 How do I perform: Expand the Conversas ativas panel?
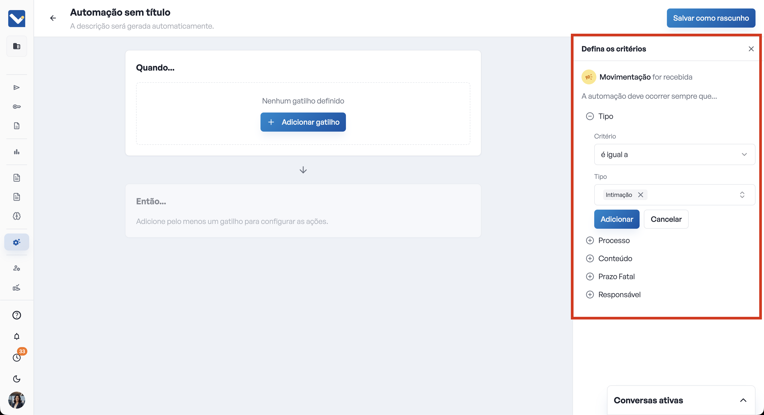click(743, 400)
